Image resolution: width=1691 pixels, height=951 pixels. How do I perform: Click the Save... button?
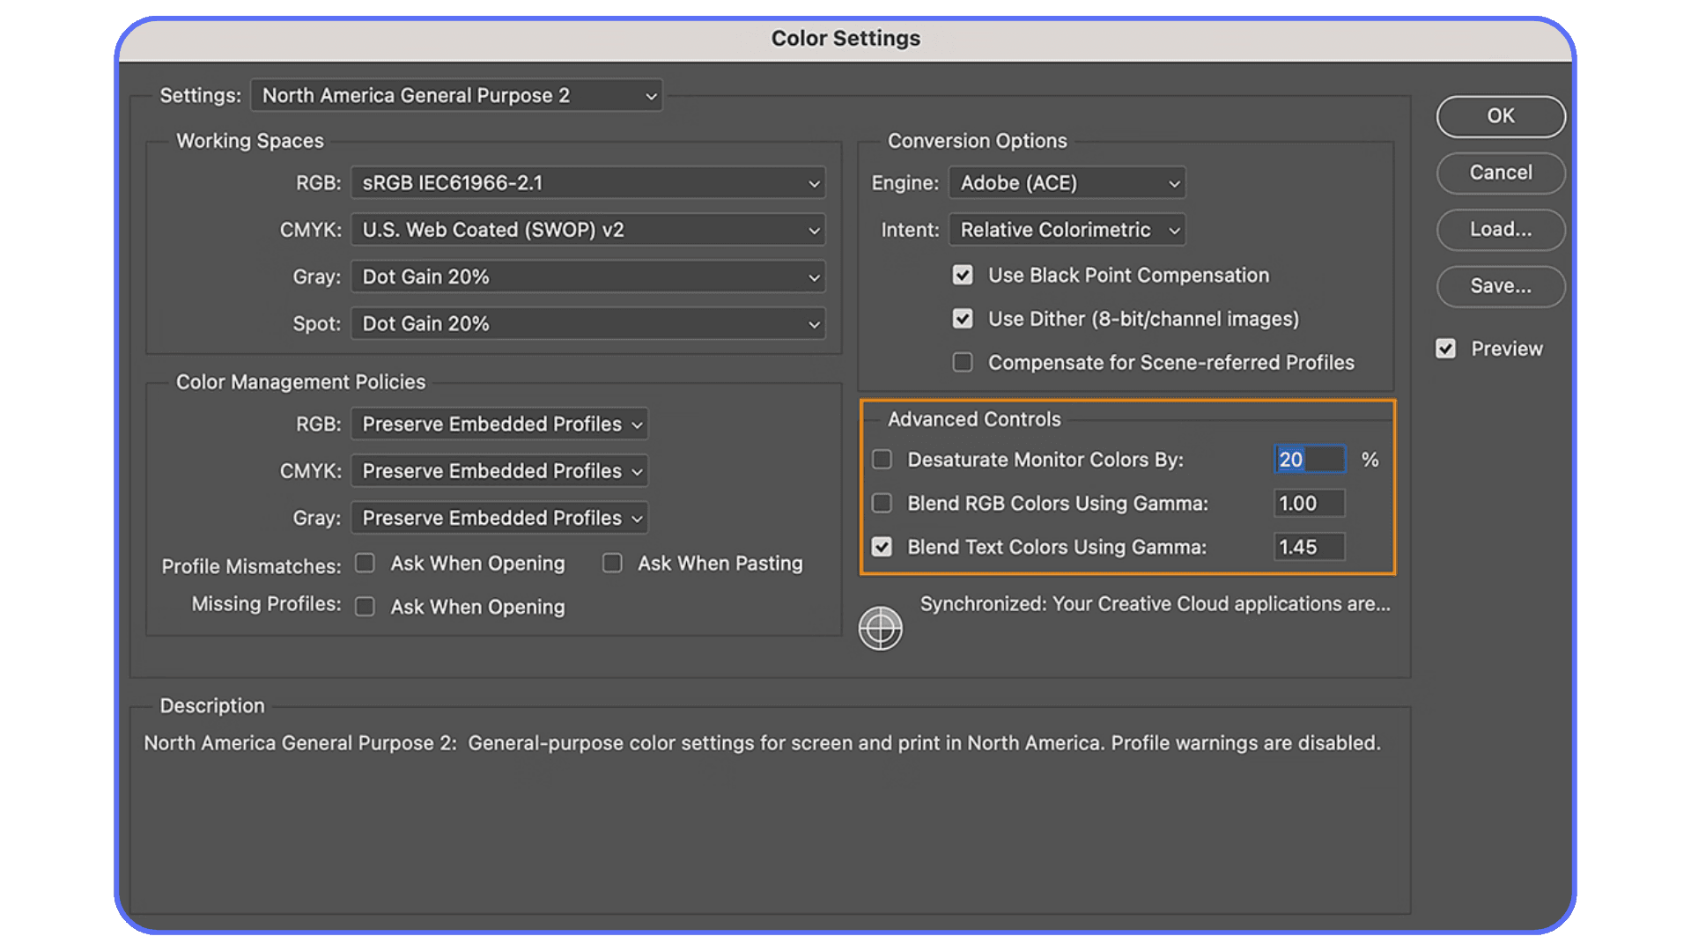(x=1501, y=286)
